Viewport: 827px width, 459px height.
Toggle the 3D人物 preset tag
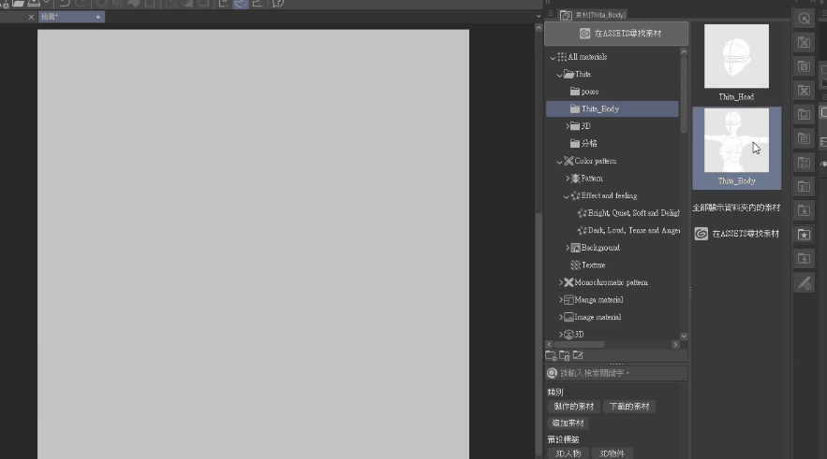coord(568,453)
